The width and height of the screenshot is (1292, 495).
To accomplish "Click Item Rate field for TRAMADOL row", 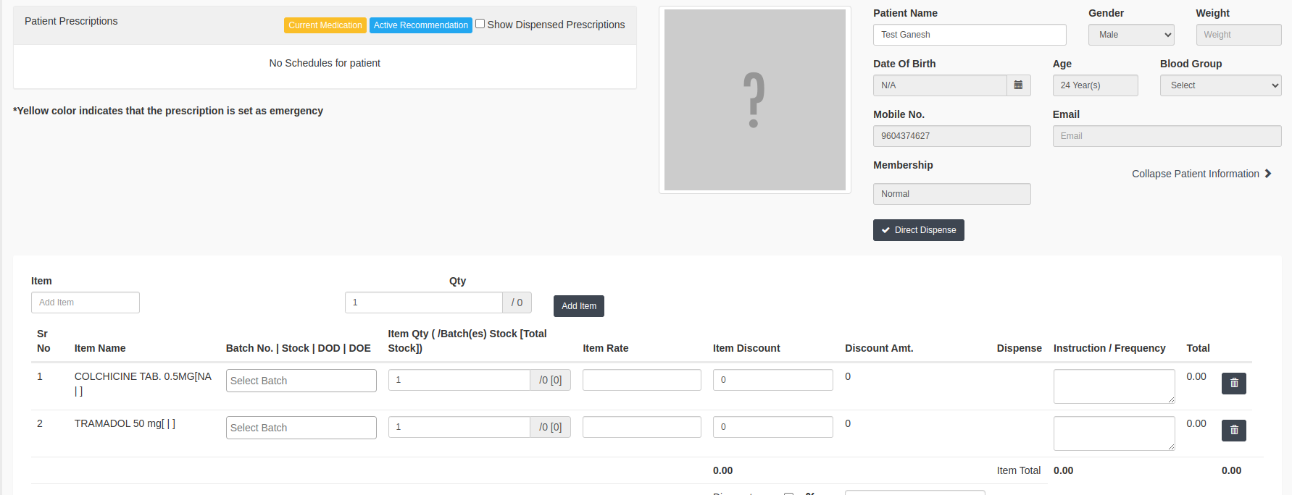I will 641,427.
